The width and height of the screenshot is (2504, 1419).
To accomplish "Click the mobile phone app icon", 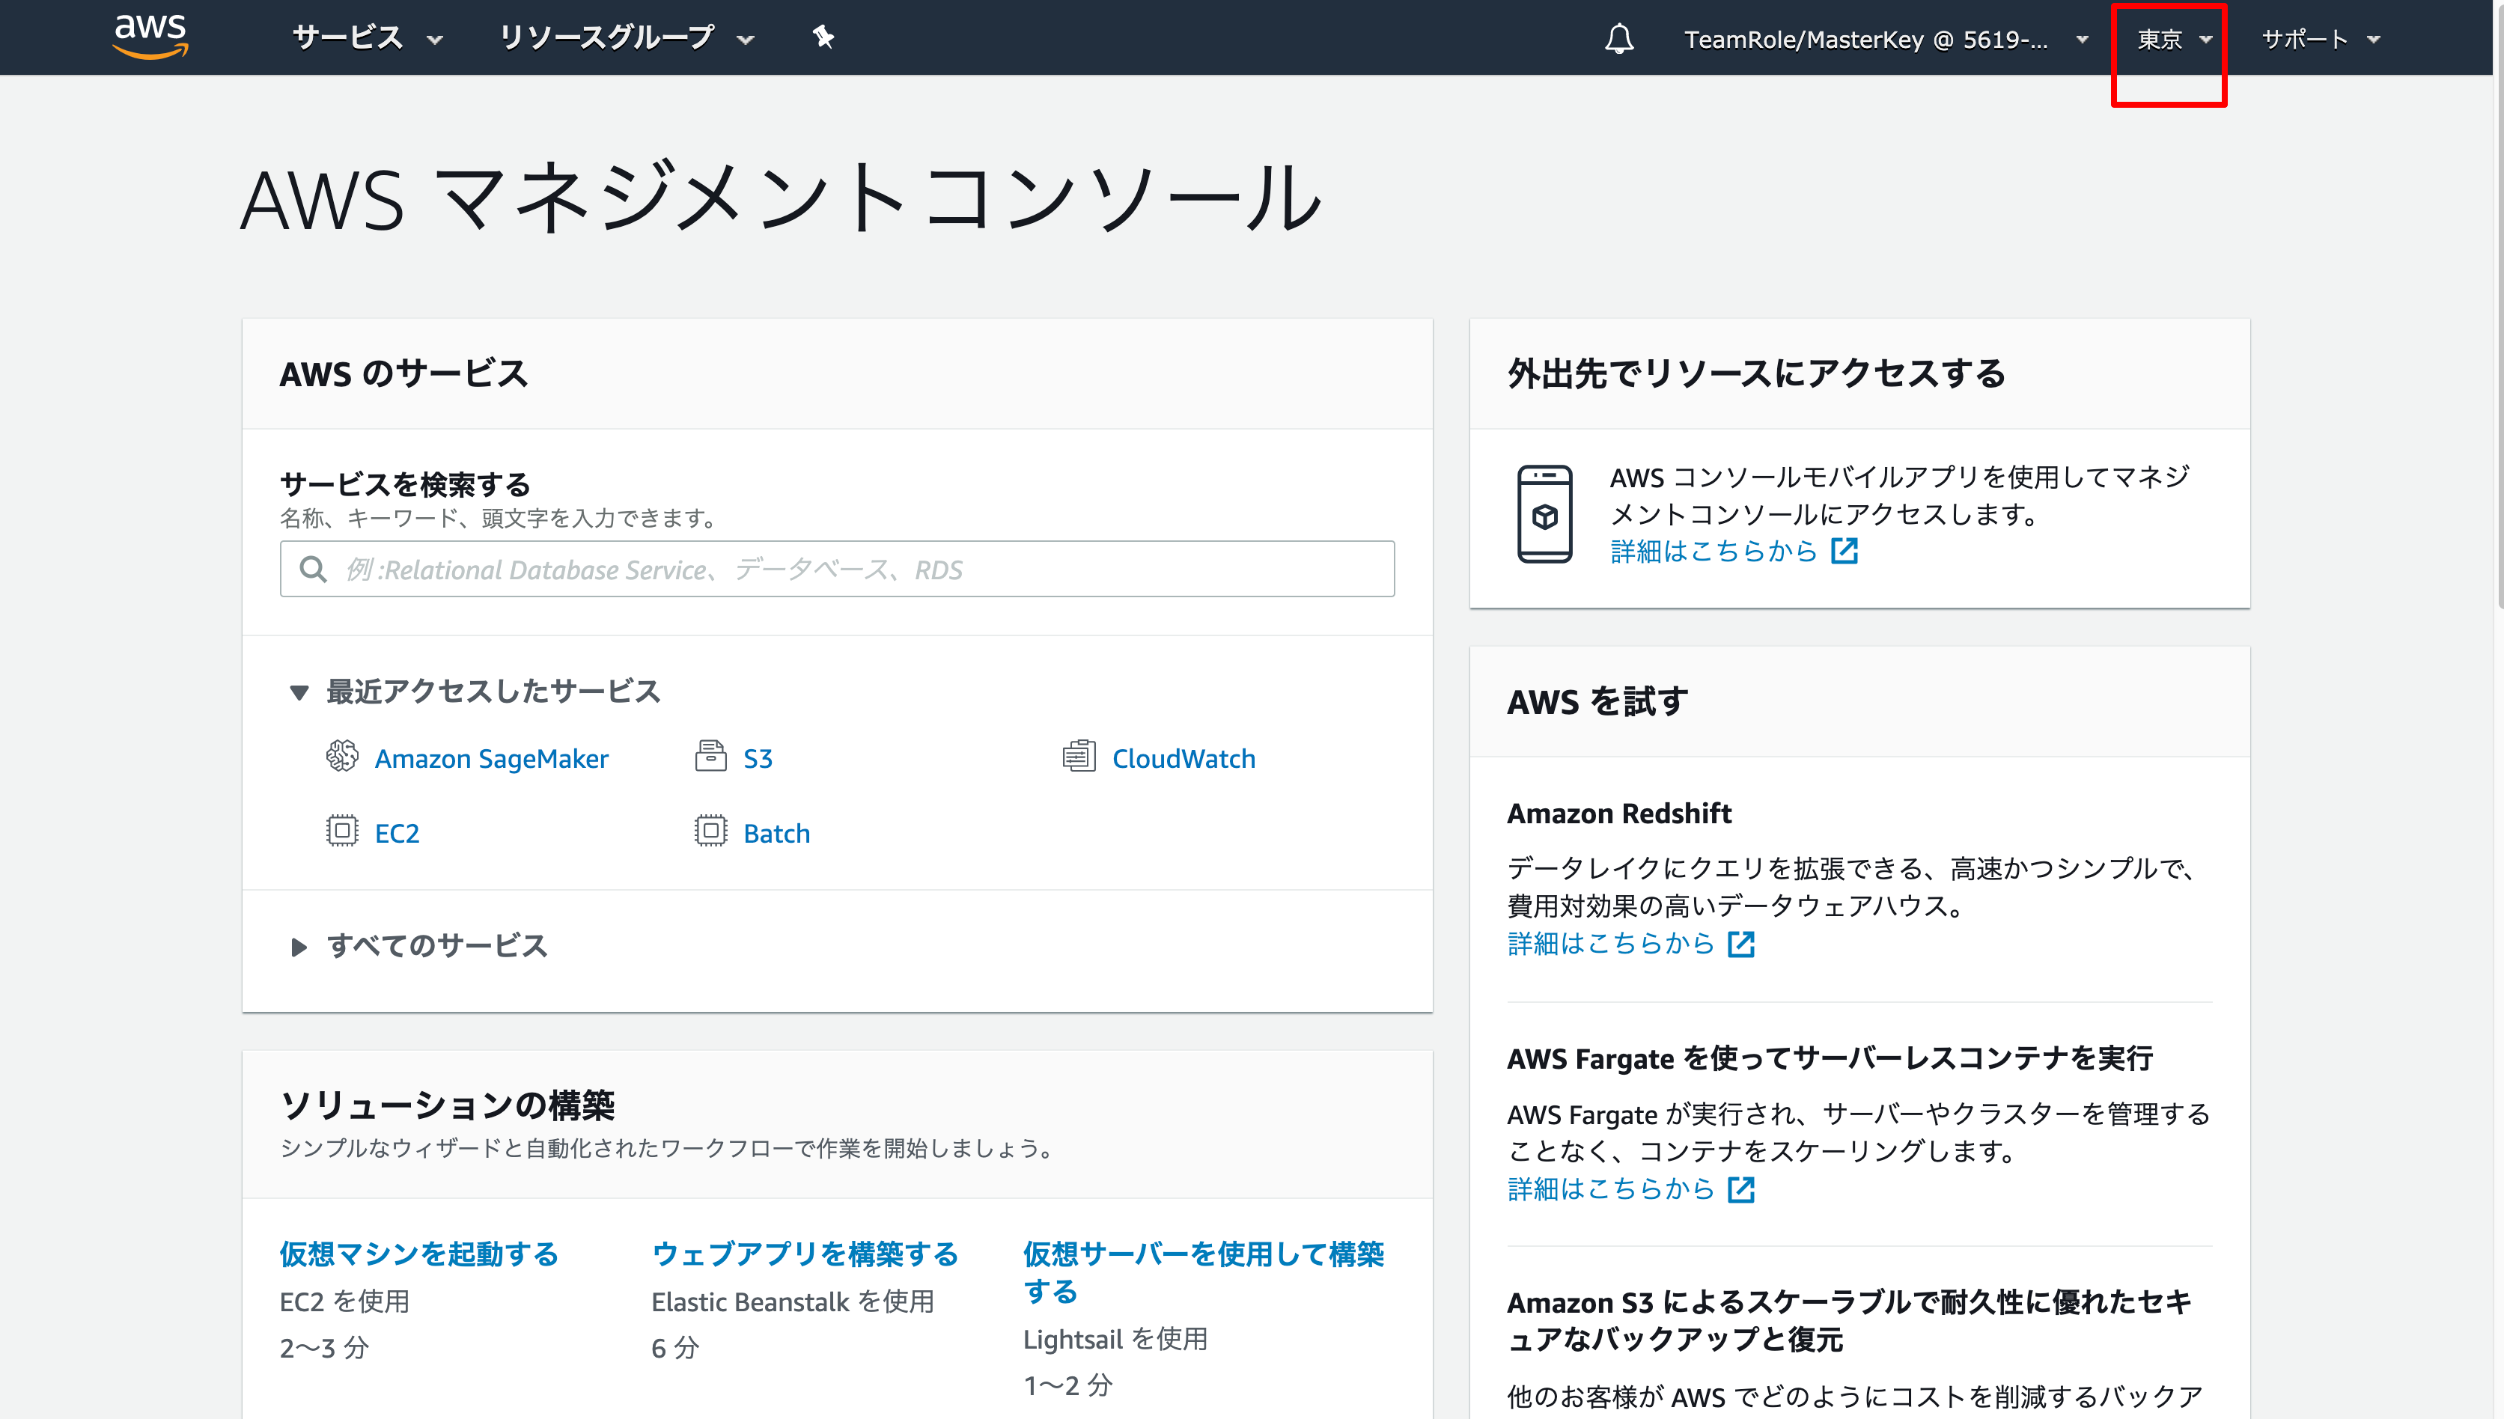I will [1545, 513].
